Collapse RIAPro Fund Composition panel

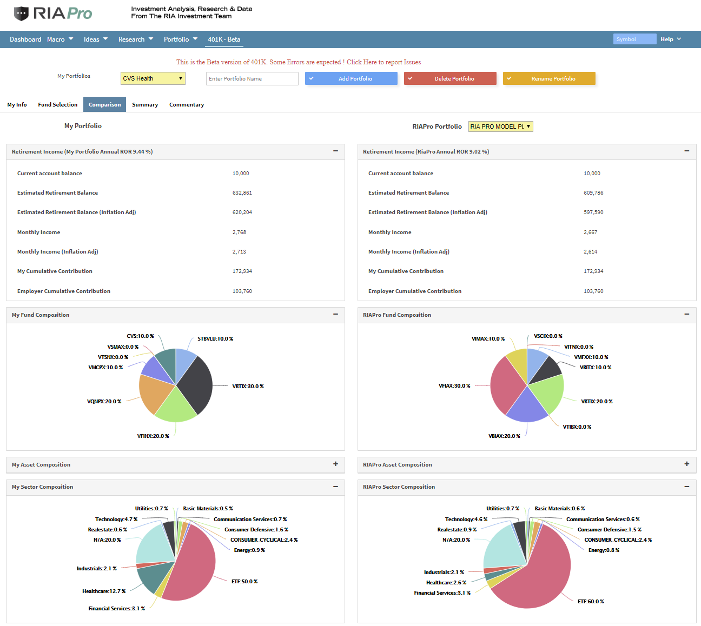point(686,315)
